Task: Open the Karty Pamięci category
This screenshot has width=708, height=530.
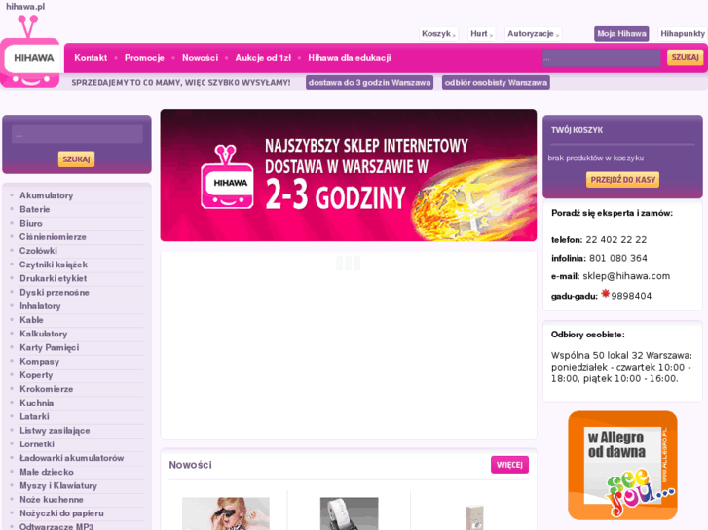Action: tap(50, 348)
